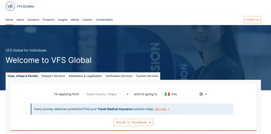Click the VFS Global logo

(x=20, y=6)
